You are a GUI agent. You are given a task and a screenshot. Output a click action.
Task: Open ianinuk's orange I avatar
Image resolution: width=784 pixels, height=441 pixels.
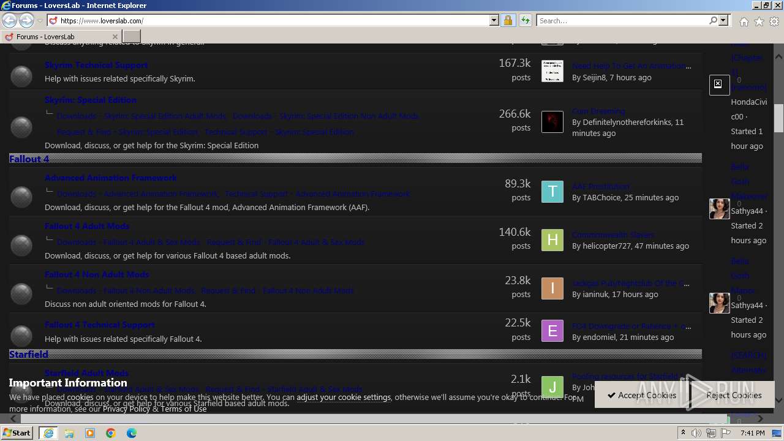(552, 288)
